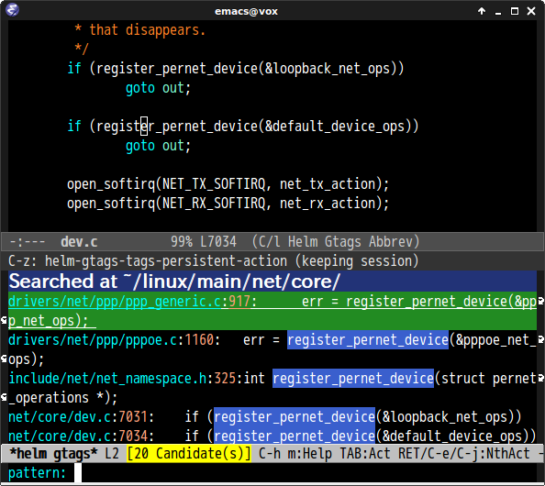Choose the include/net/net_namespace.h:325 result

click(272, 388)
